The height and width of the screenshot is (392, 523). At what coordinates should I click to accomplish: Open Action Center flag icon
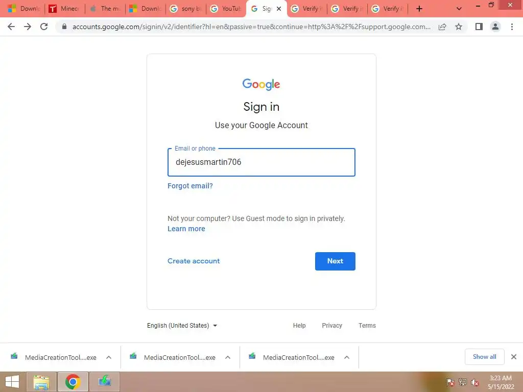pos(450,382)
